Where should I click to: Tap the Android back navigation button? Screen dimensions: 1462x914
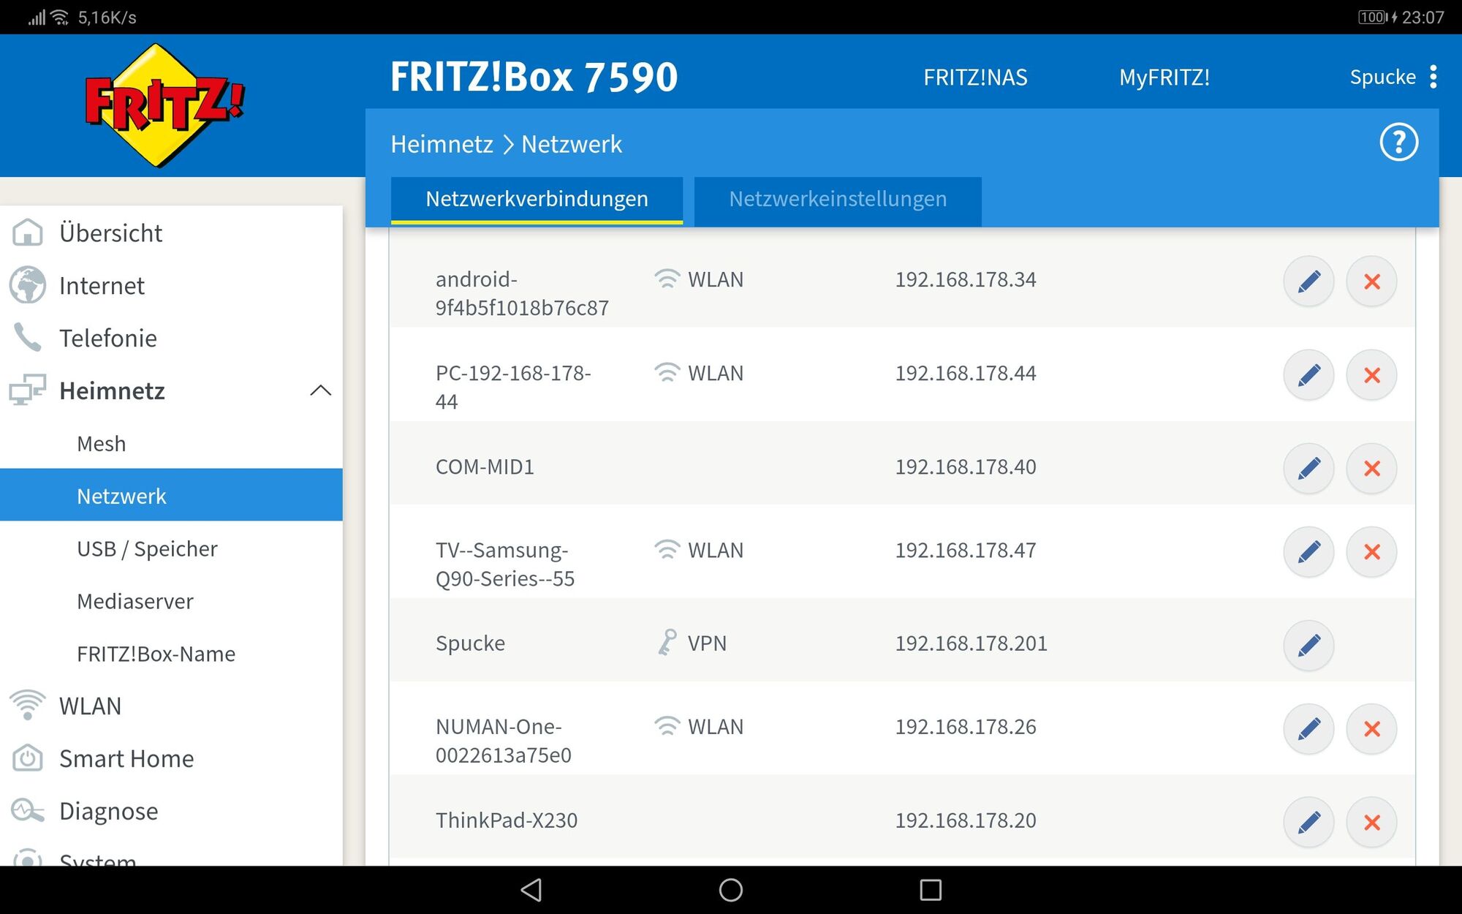[531, 890]
